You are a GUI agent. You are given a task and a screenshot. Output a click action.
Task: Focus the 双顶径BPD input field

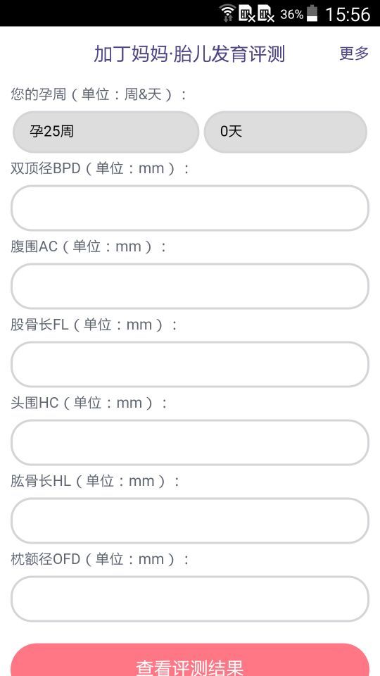coord(190,208)
